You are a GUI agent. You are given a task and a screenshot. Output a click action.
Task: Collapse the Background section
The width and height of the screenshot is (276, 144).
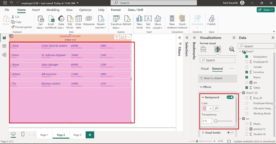click(x=203, y=97)
